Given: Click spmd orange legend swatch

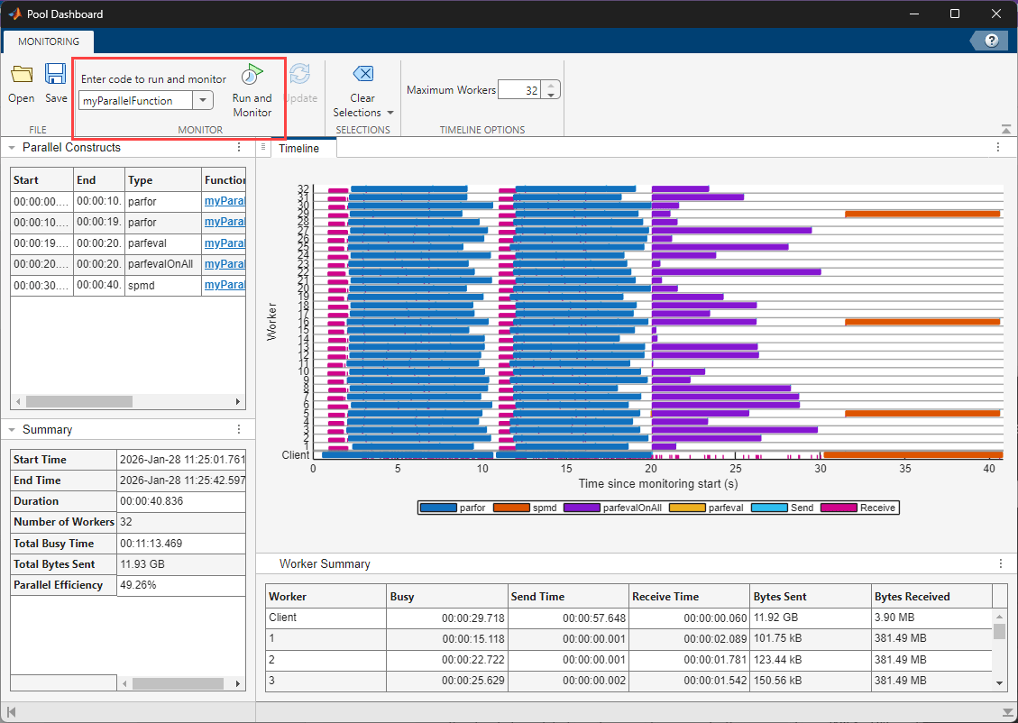Looking at the screenshot, I should click(x=511, y=508).
